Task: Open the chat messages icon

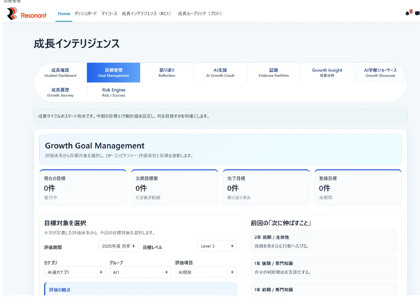Action: tap(417, 13)
